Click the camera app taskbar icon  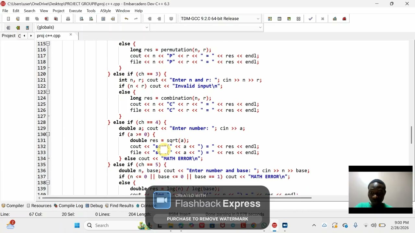(285, 225)
